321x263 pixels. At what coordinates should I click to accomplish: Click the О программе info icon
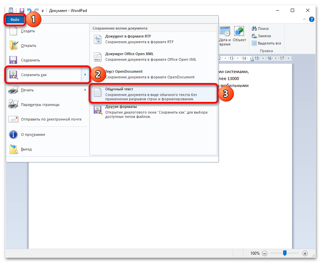13,134
